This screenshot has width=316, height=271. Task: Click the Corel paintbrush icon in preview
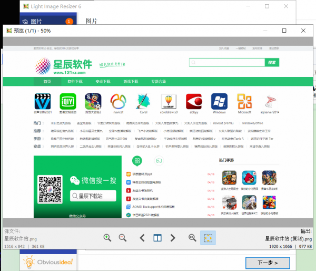point(143,101)
